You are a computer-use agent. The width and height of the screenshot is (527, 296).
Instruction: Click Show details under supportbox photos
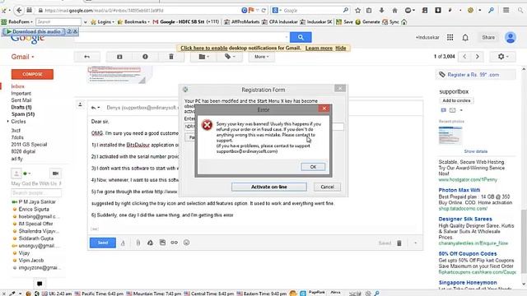pyautogui.click(x=476, y=151)
